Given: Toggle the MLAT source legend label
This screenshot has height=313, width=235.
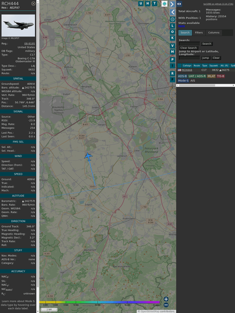Looking at the screenshot, I should [x=211, y=76].
